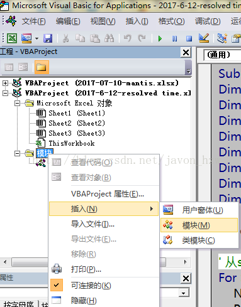Open the 插入(N) submenu entry
The height and width of the screenshot is (307, 241).
click(x=104, y=209)
